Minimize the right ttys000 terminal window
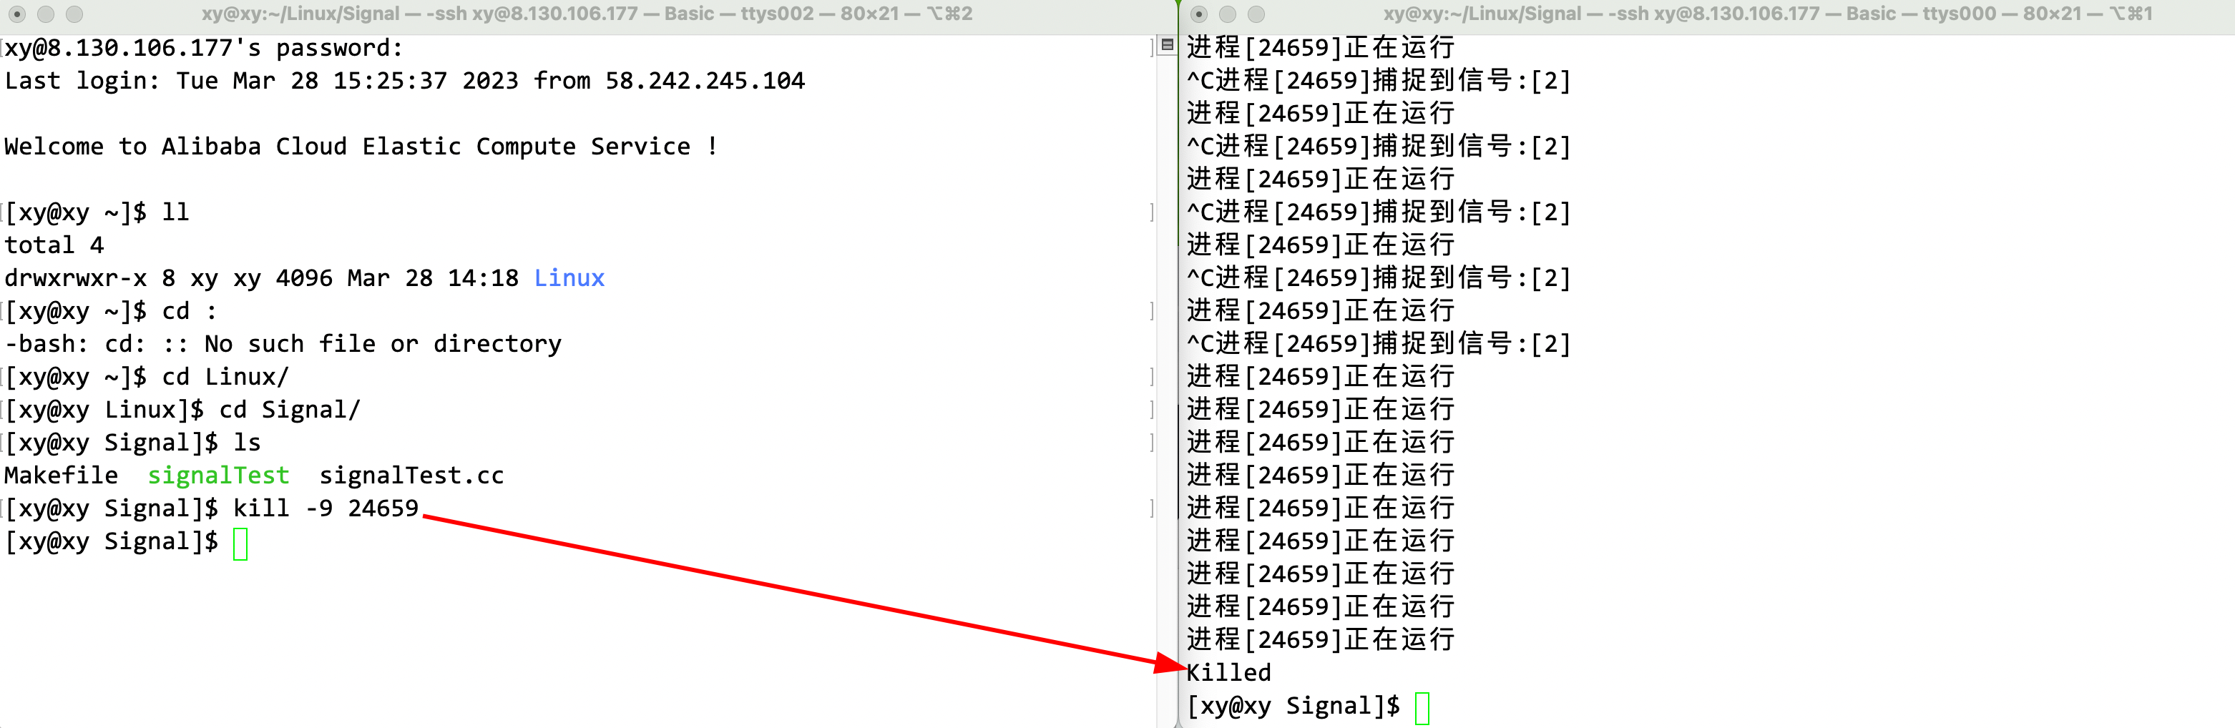The height and width of the screenshot is (728, 2235). 1228,14
